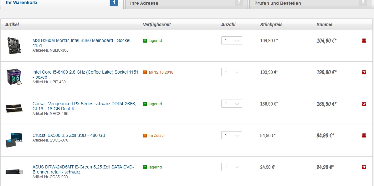Click 'lagernd' text for MSI B360M Mortar

coord(155,41)
